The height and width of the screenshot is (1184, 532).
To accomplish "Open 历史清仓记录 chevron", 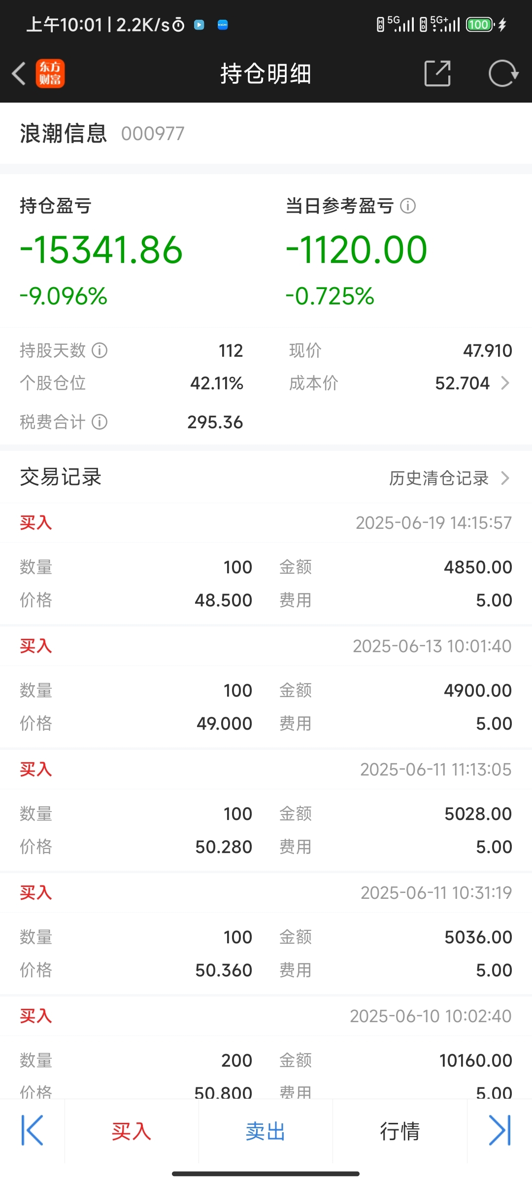I will coord(505,478).
